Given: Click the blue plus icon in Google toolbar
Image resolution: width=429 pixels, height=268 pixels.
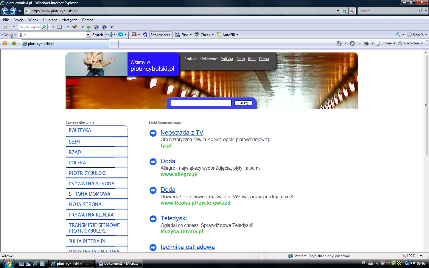Looking at the screenshot, I should click(111, 35).
